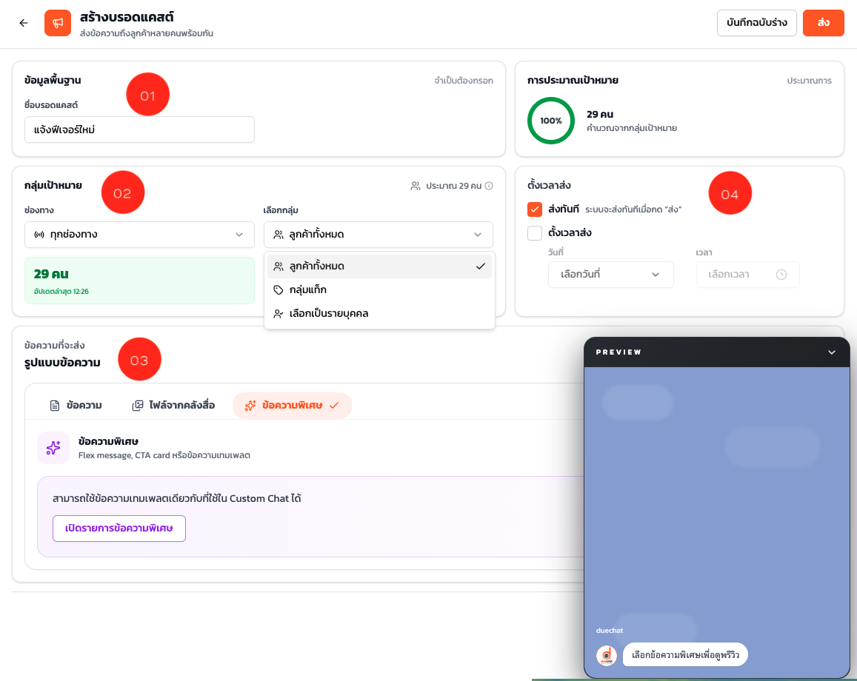Click the people icon beside ประมาณ 29 คน

coord(416,186)
